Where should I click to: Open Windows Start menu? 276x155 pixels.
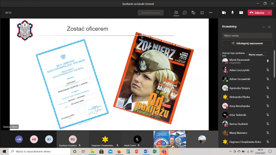click(4, 152)
